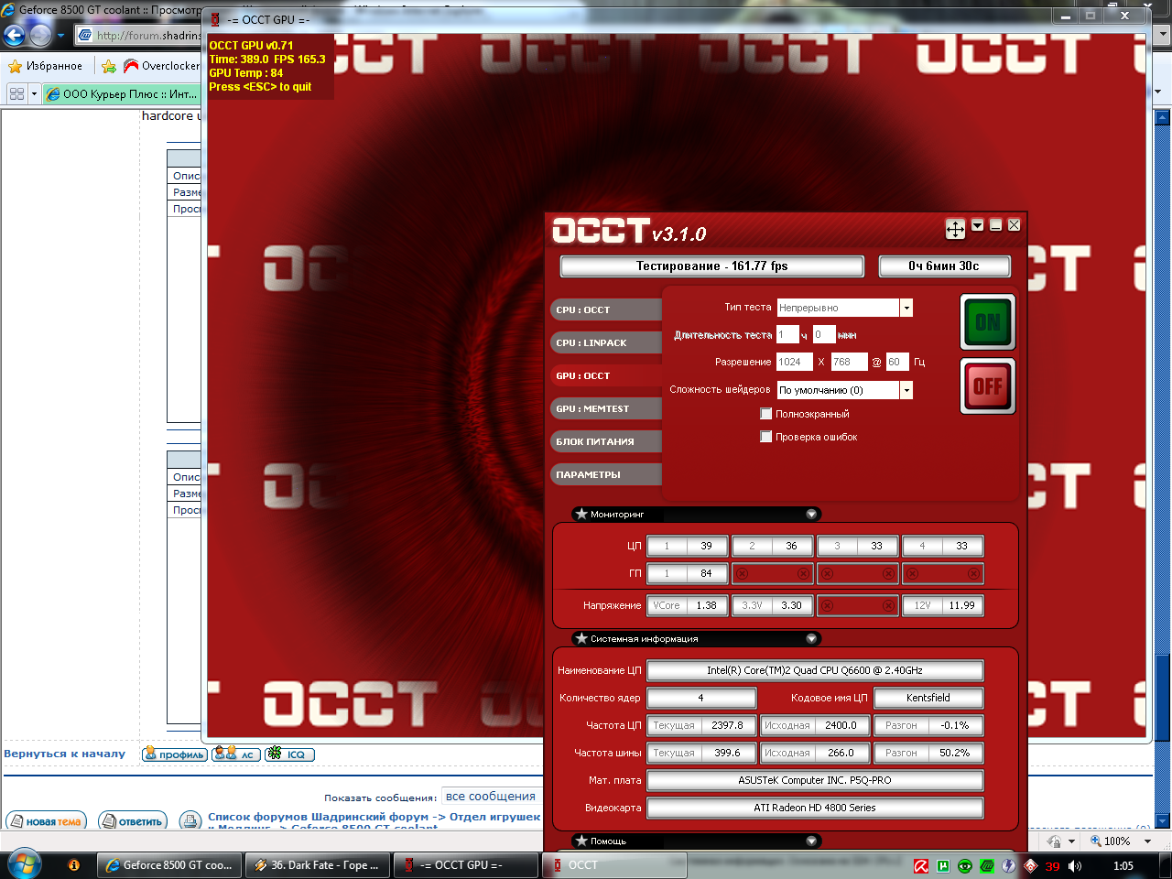The image size is (1172, 879).
Task: Switch to OCCT GPU taskbar item
Action: click(465, 864)
